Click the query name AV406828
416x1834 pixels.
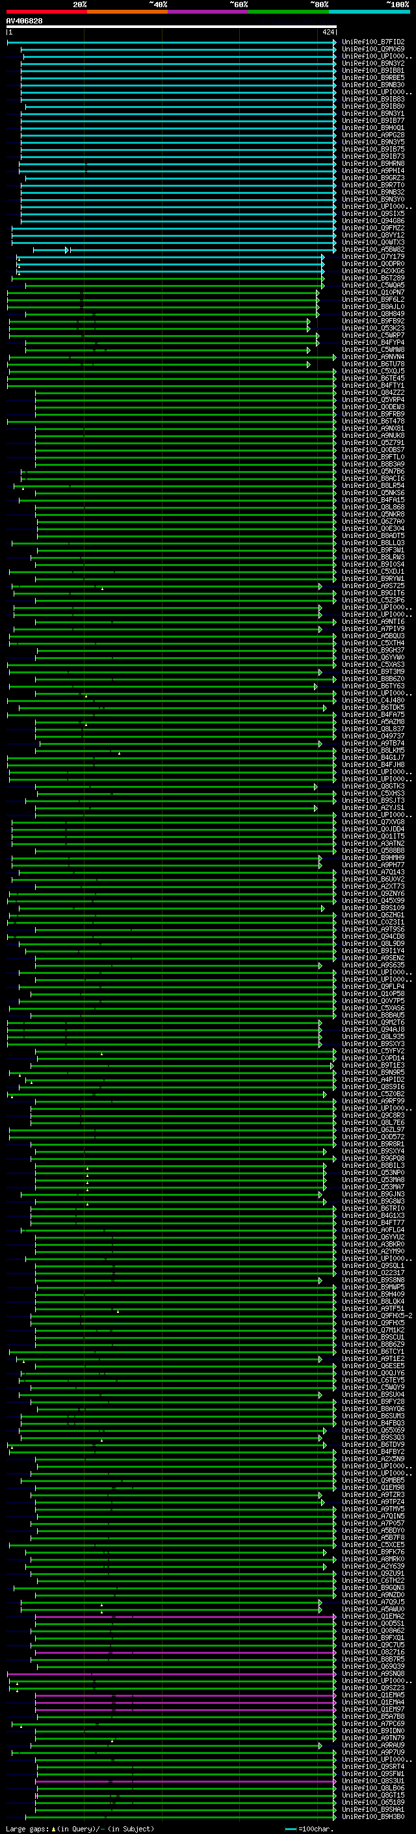point(24,21)
